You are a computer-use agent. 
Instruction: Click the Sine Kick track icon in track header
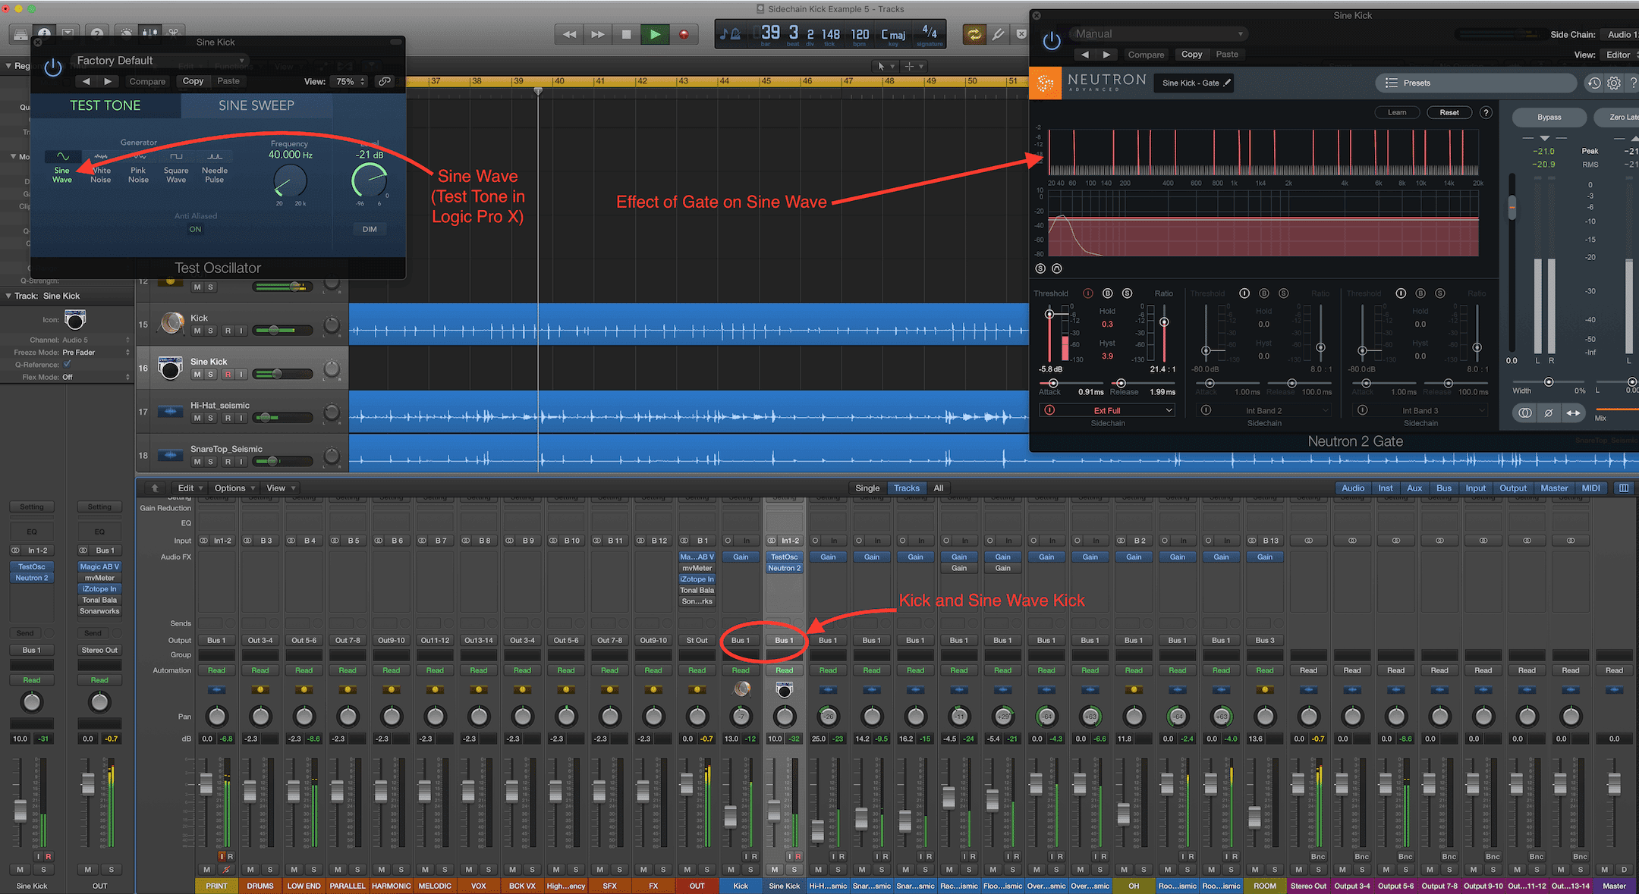(170, 368)
